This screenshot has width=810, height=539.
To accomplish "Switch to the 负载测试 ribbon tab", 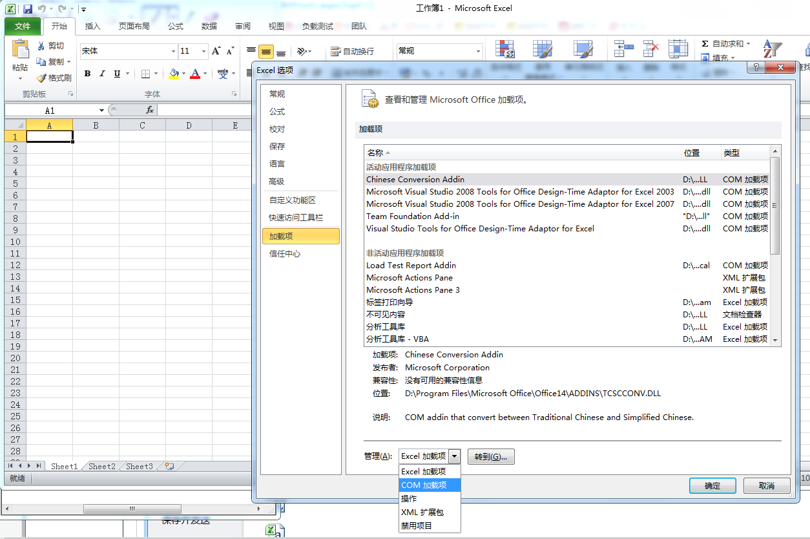I will [x=318, y=26].
